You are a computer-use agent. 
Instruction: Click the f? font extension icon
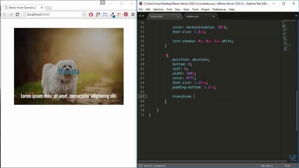(x=98, y=14)
